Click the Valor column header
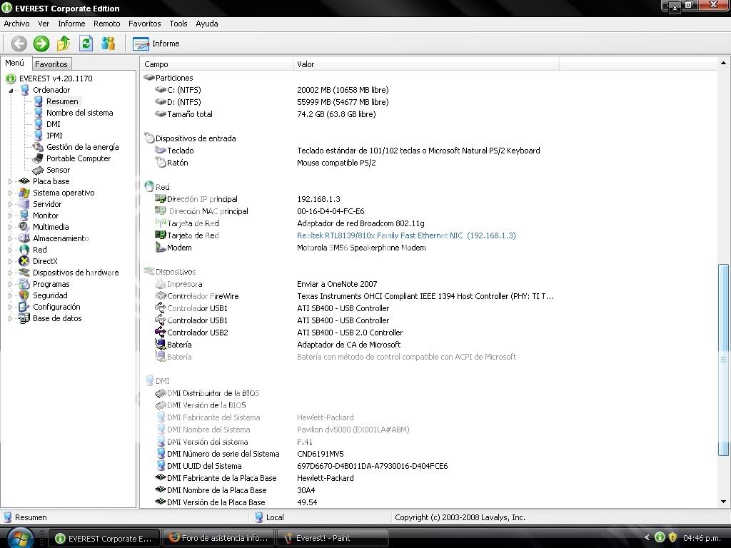Viewport: 731px width, 548px height. tap(426, 64)
